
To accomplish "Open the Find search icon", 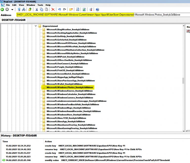I will pos(78,9).
